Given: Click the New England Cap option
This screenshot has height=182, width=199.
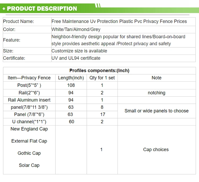Looking at the screenshot, I should coord(29,129).
